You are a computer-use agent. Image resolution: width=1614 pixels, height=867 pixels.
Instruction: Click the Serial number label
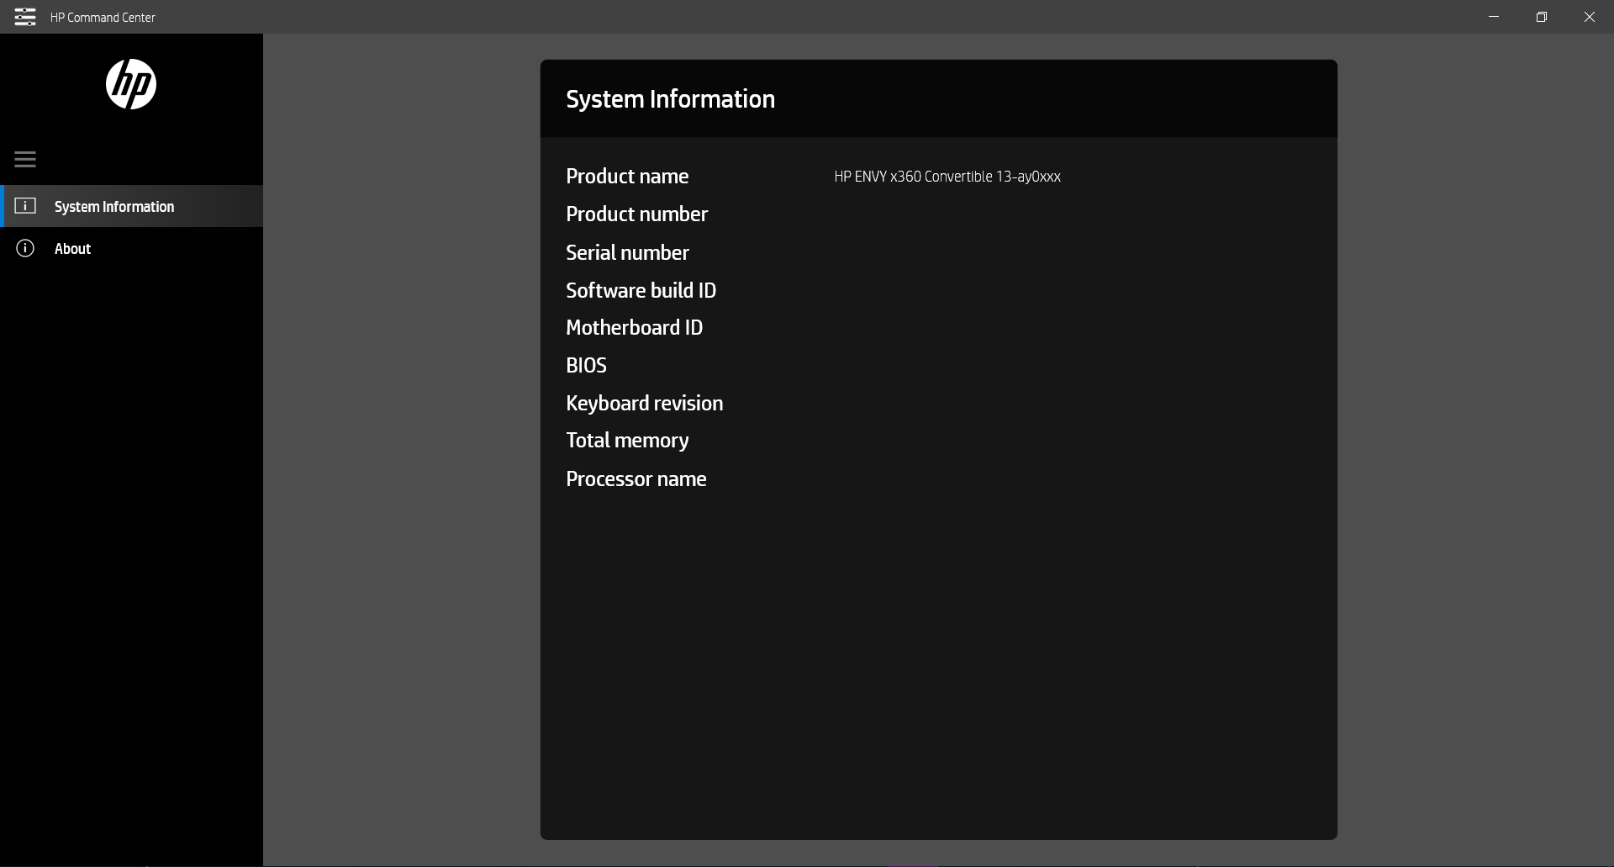tap(627, 252)
